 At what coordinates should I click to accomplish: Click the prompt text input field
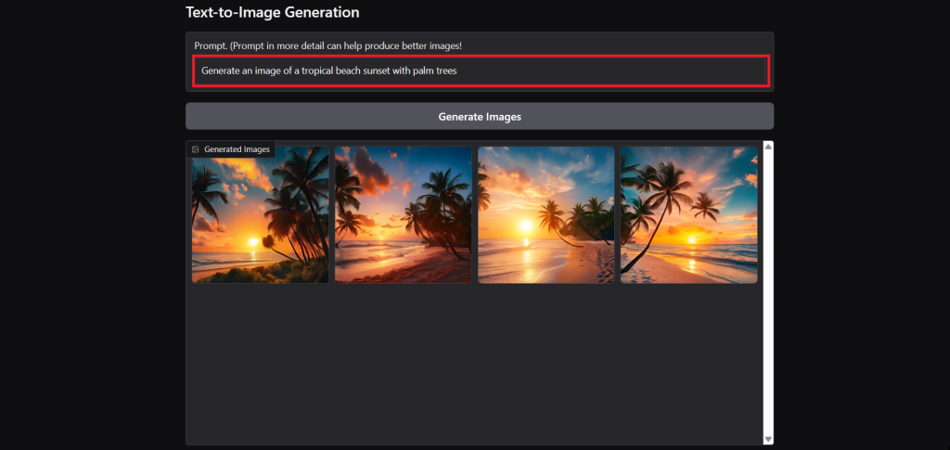[481, 71]
